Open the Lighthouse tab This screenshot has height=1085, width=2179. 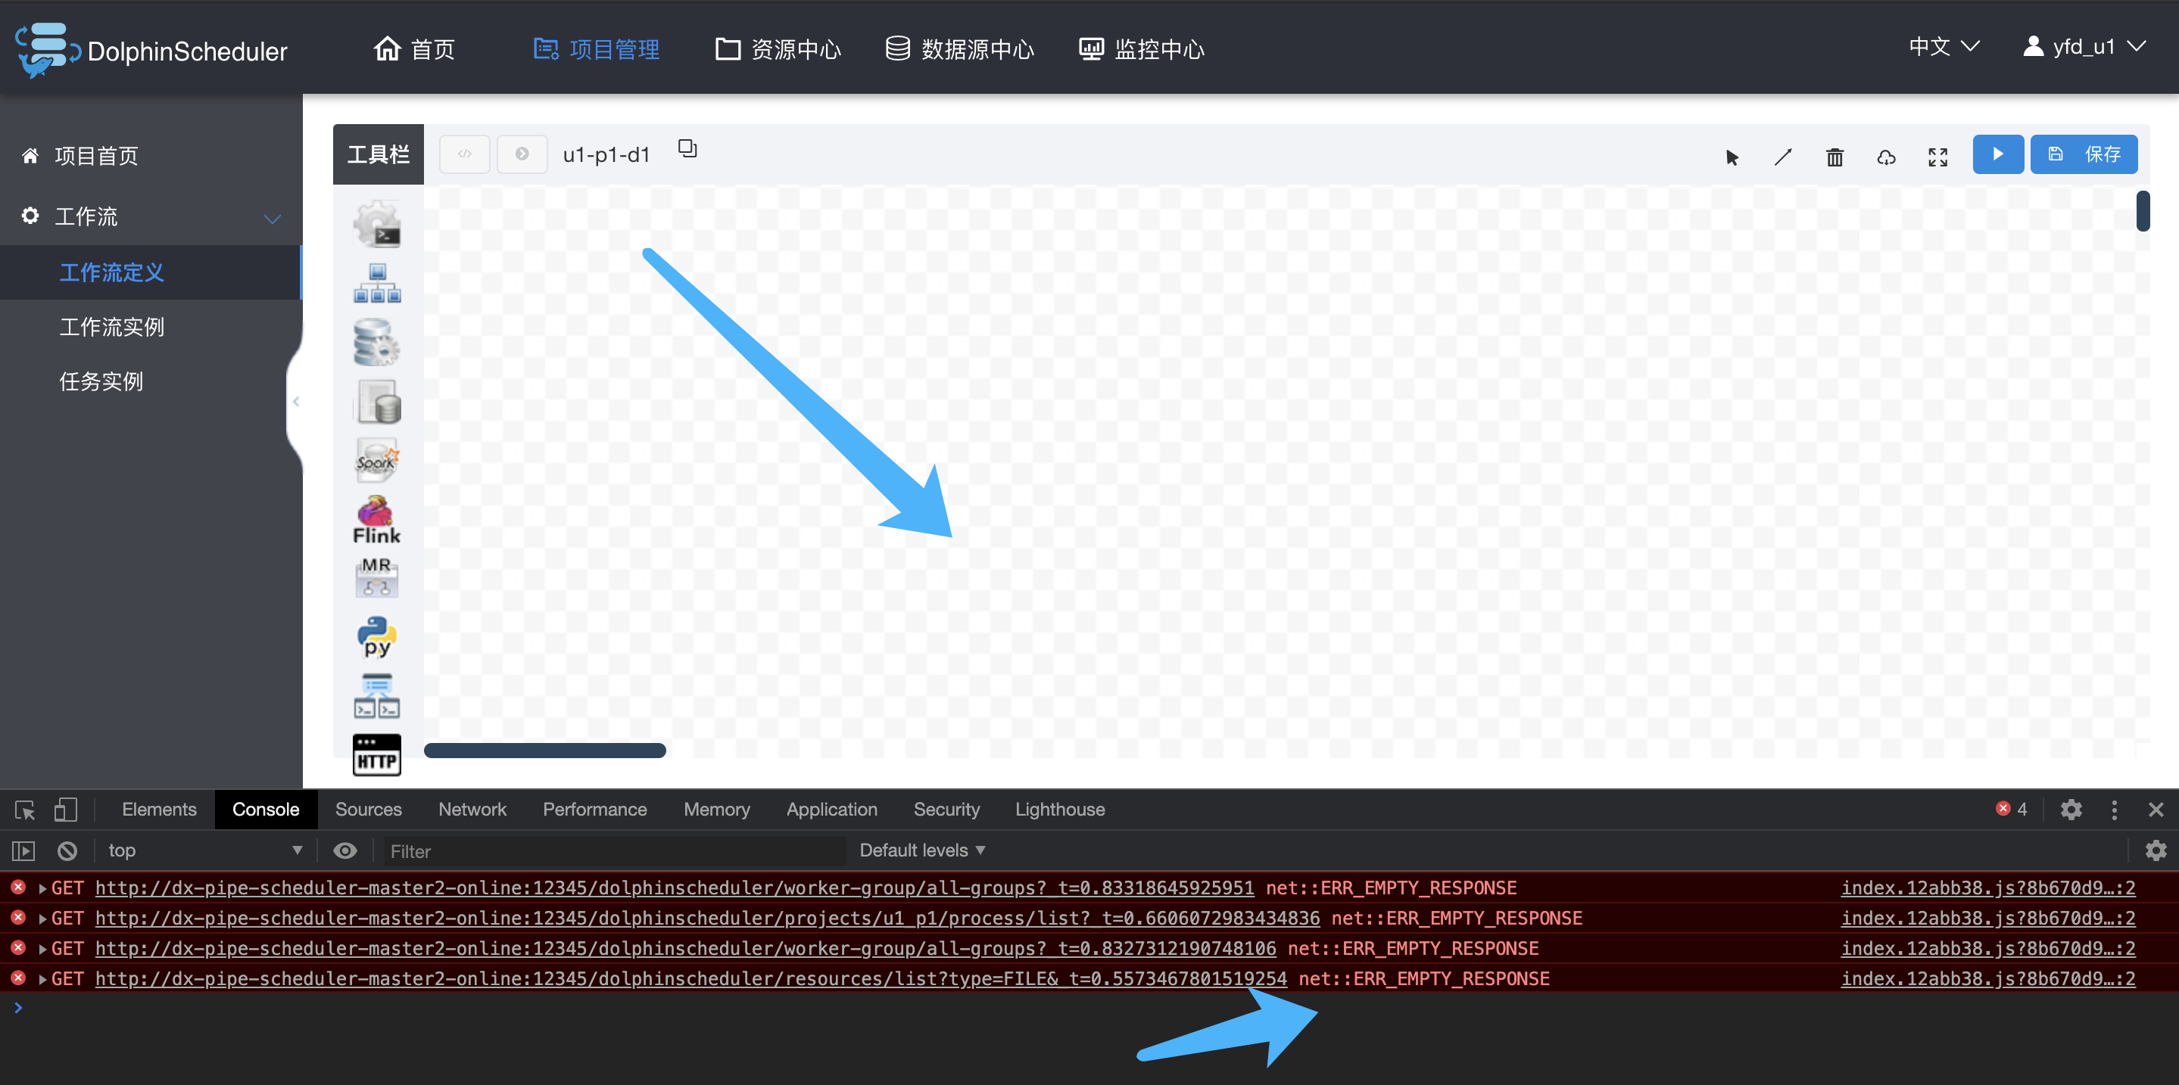point(1060,810)
